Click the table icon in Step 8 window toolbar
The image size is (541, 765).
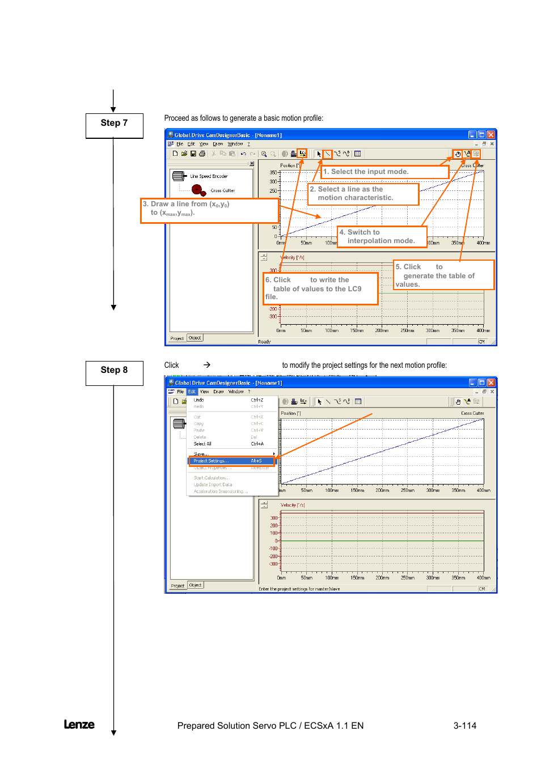pyautogui.click(x=358, y=401)
